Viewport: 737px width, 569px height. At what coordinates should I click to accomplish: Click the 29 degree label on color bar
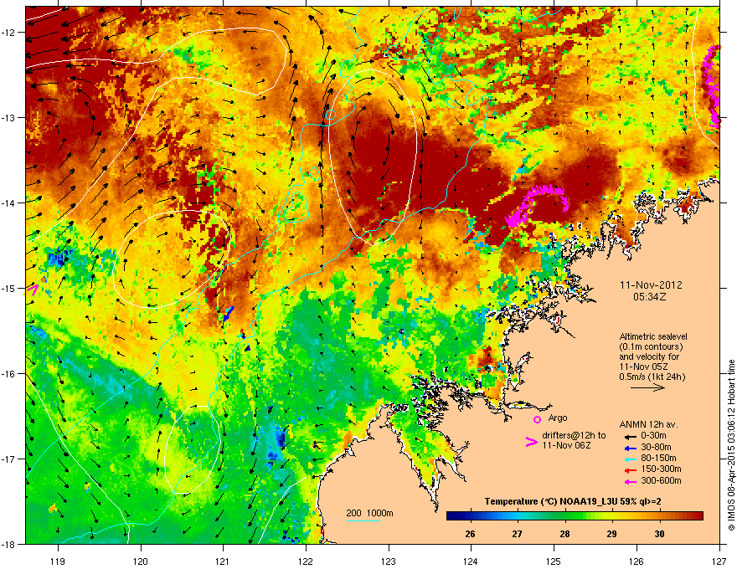click(x=611, y=534)
